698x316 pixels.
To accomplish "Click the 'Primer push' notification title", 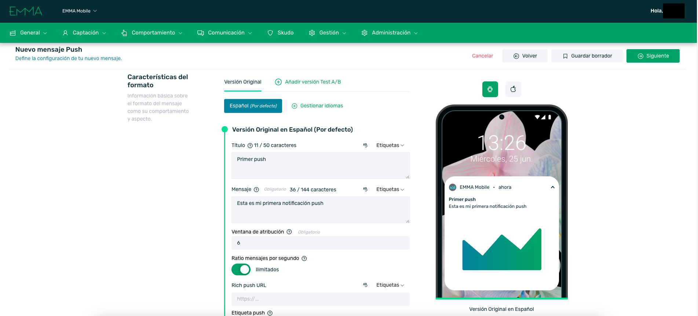I will point(462,199).
